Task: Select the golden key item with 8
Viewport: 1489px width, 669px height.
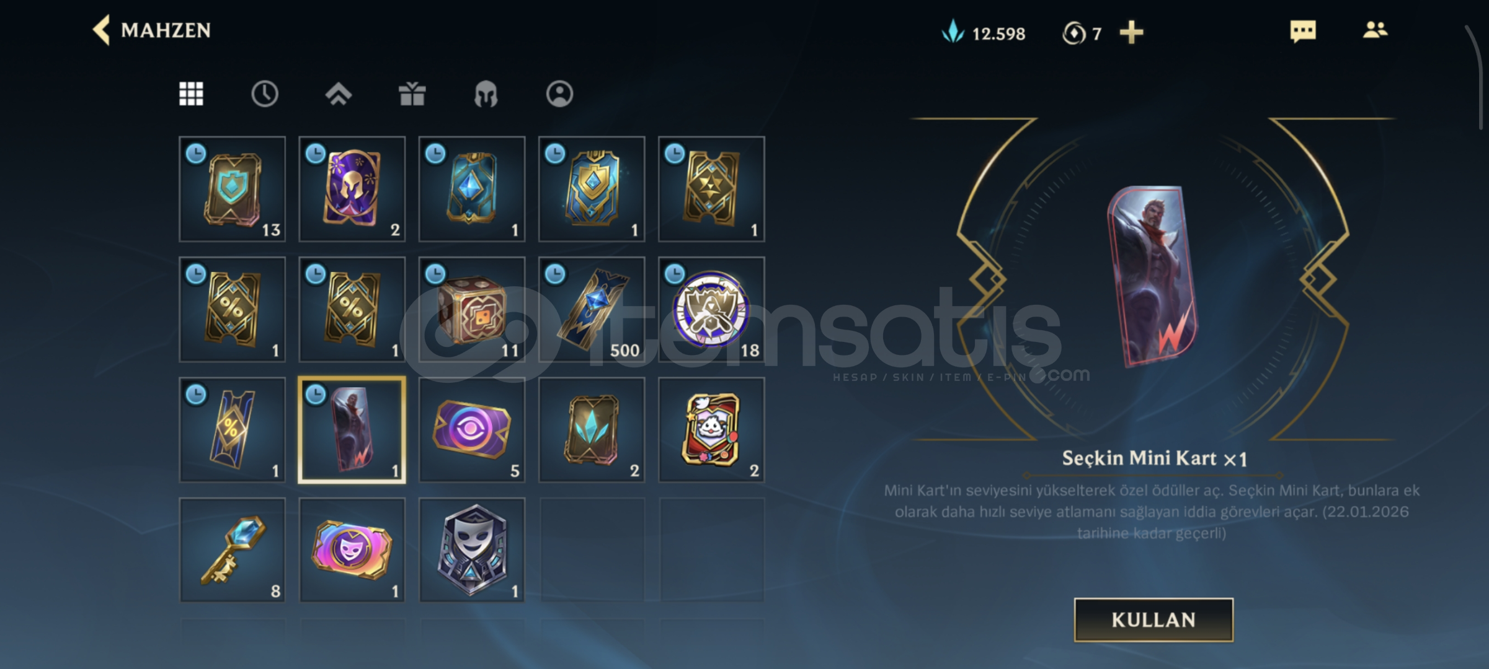Action: [x=233, y=550]
